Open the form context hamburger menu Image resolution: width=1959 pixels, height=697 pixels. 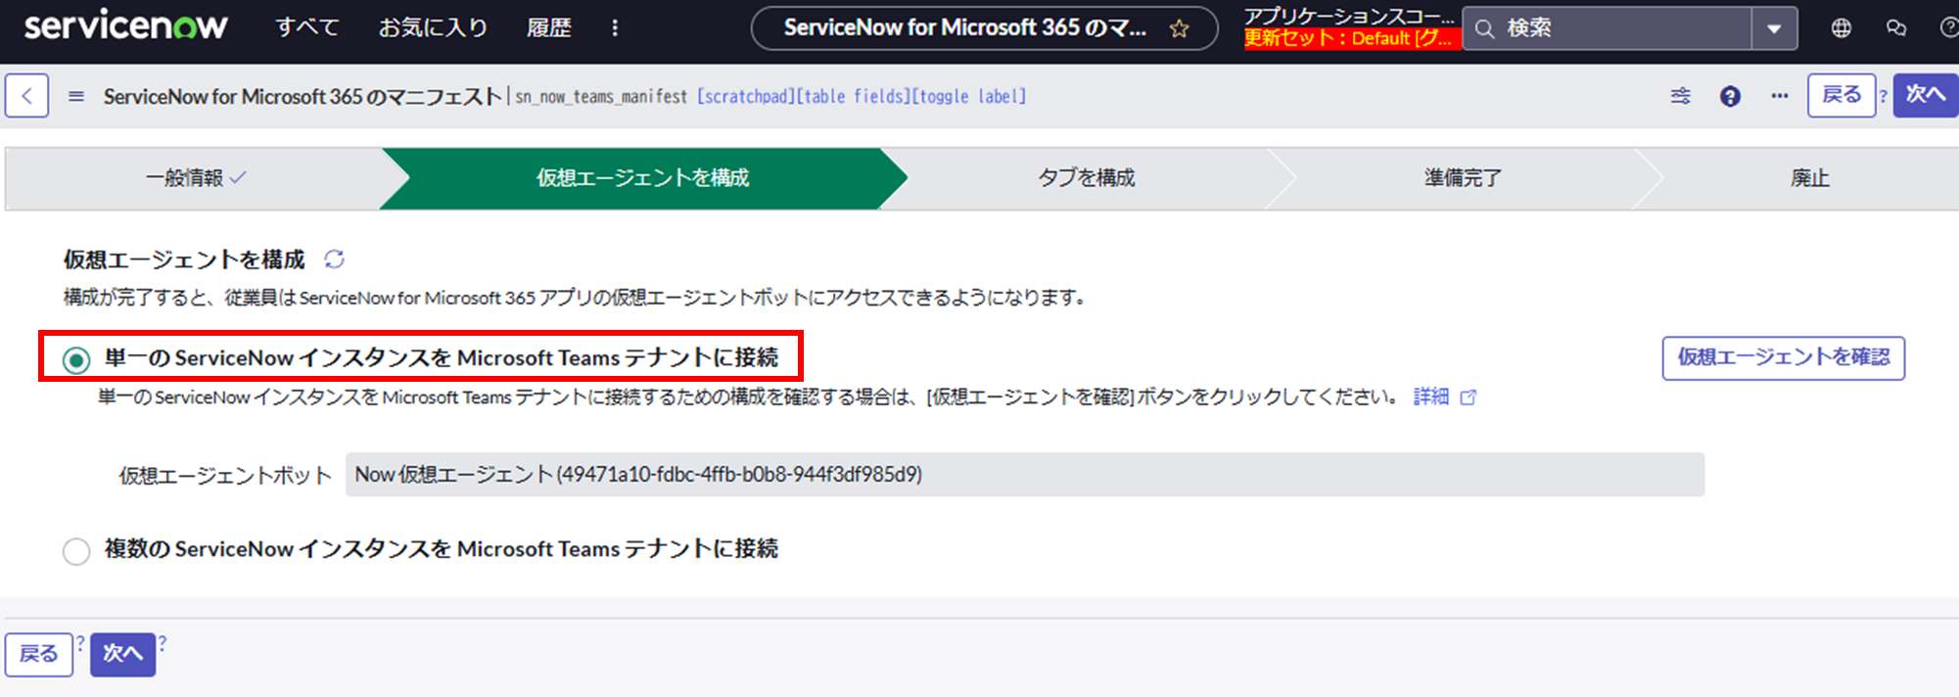76,96
